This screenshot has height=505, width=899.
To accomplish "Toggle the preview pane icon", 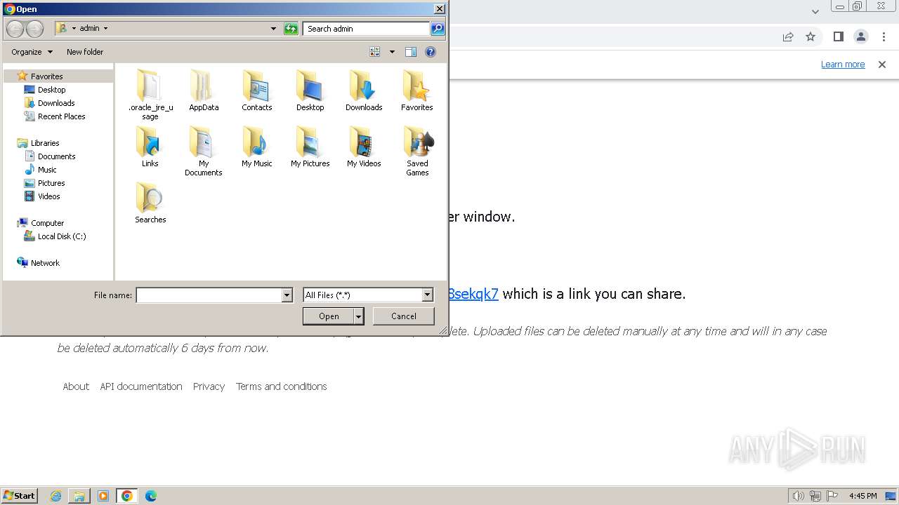I will pos(411,52).
